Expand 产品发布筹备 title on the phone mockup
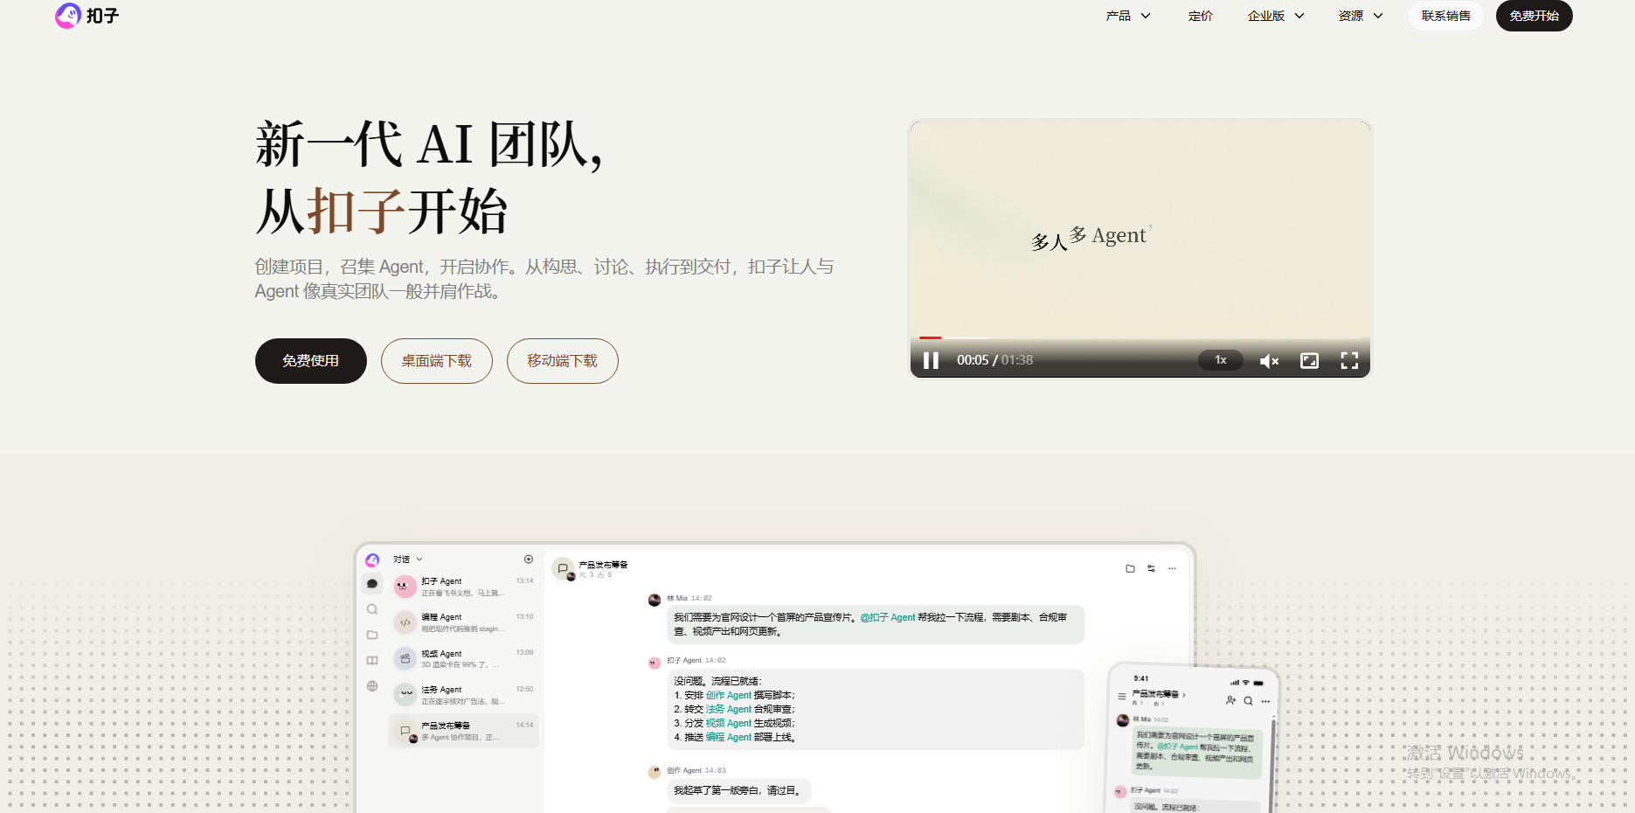 click(1159, 694)
